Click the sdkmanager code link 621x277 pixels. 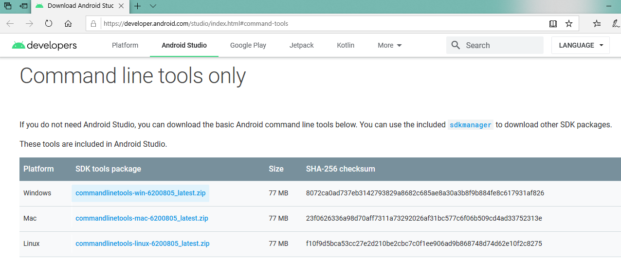[471, 125]
